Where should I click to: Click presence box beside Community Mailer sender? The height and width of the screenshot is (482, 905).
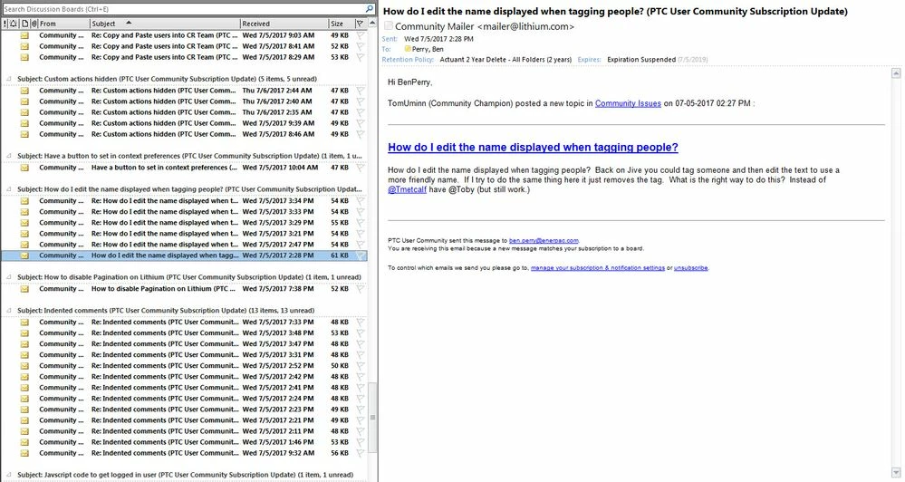[x=389, y=26]
